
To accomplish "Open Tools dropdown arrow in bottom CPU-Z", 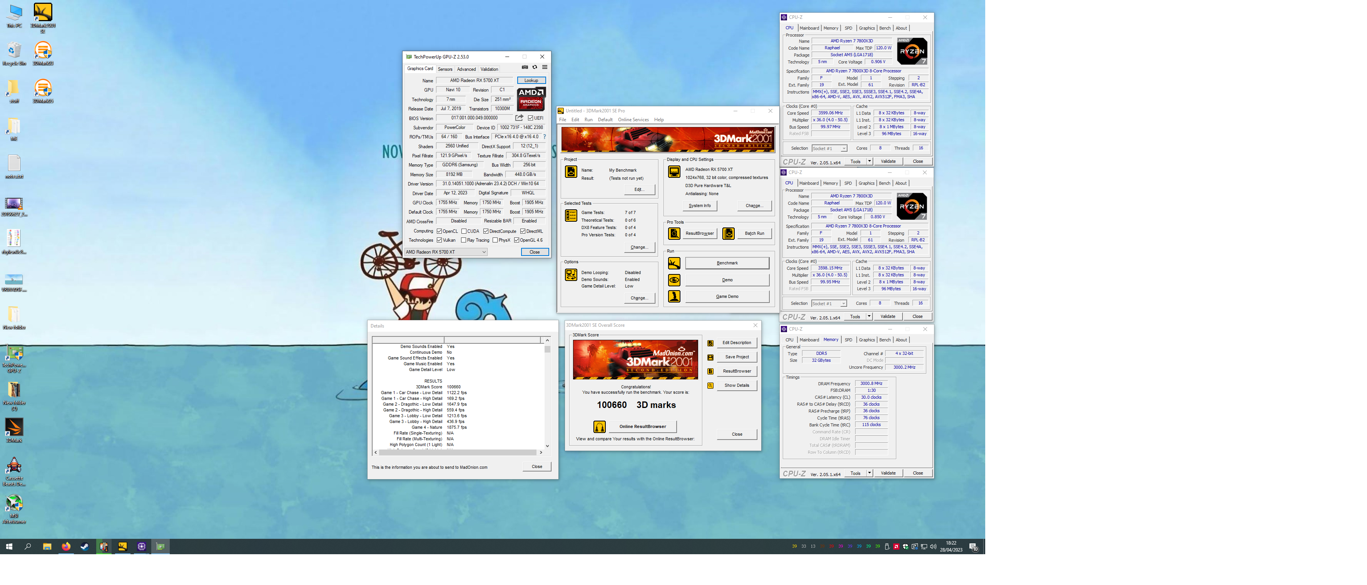I will click(869, 473).
